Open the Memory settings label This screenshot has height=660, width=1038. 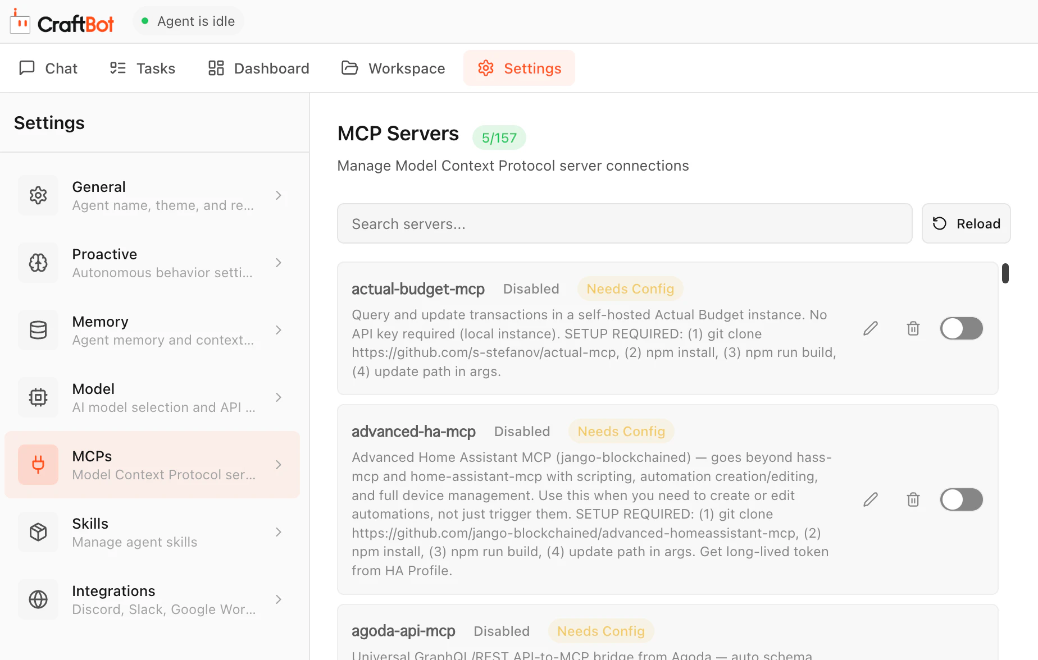coord(100,322)
